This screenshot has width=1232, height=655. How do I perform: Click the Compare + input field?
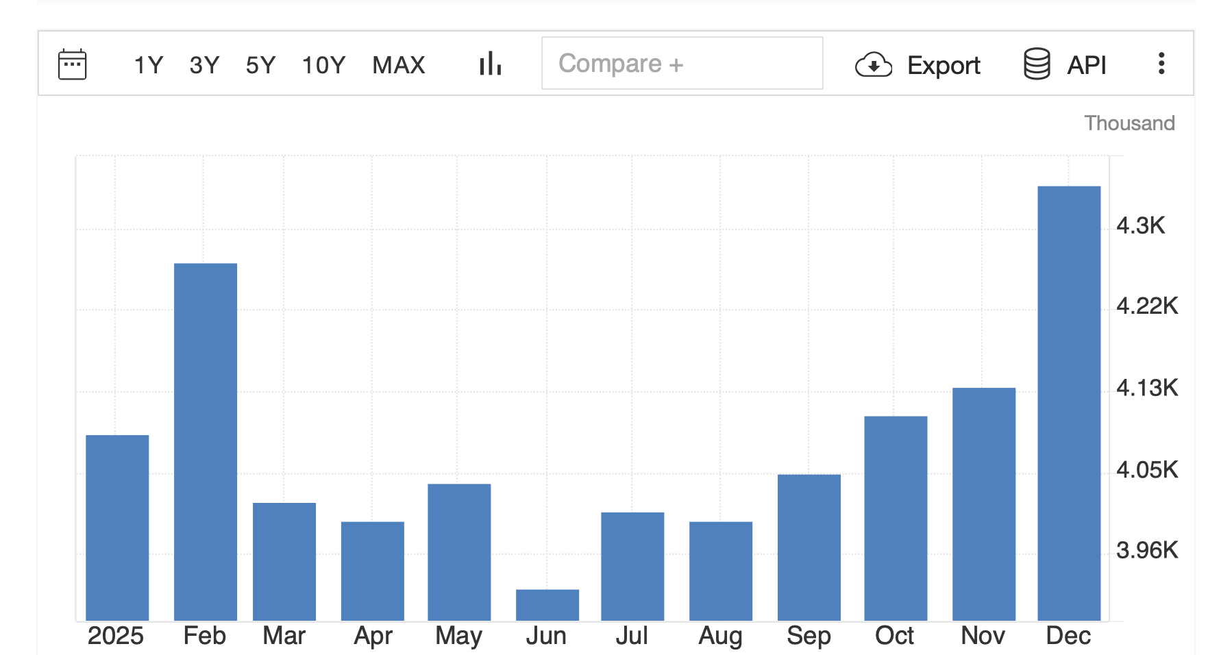coord(682,64)
